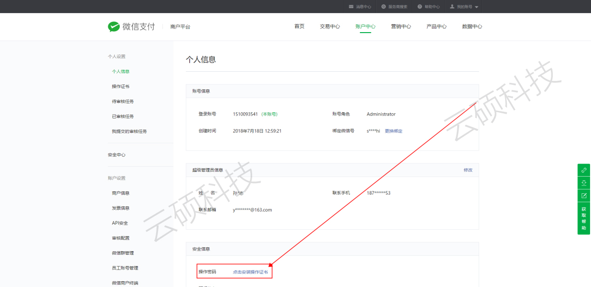Open 安全中心 section in sidebar
This screenshot has width=591, height=287.
pyautogui.click(x=117, y=155)
